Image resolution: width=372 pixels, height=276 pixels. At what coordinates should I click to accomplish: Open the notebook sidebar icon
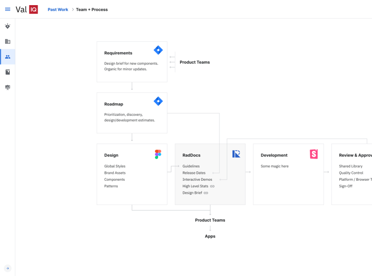tap(7, 72)
